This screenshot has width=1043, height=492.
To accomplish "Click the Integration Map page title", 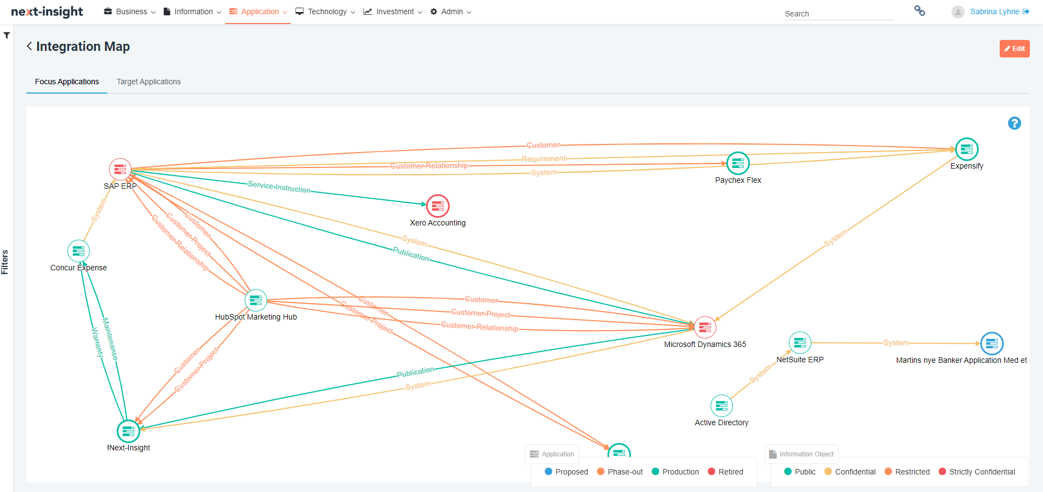I will tap(83, 47).
